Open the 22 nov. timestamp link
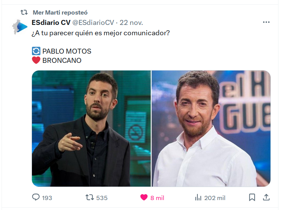The image size is (282, 210). (131, 23)
